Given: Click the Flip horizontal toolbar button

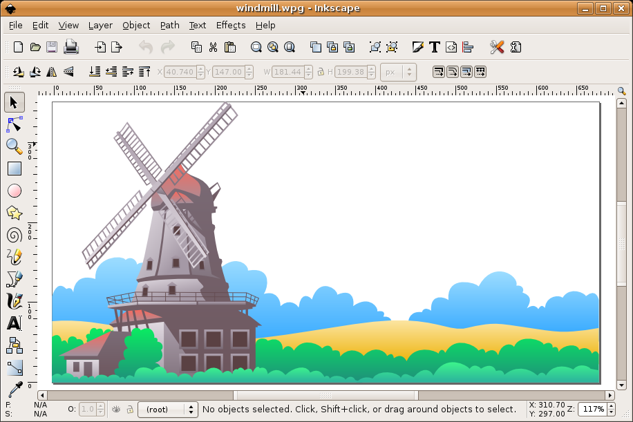Looking at the screenshot, I should pyautogui.click(x=51, y=71).
